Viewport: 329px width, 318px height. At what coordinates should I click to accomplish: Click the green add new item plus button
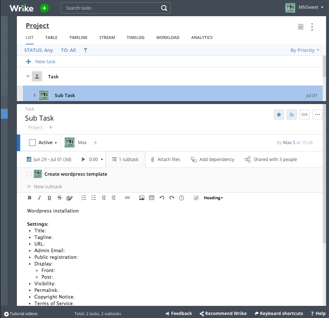44,8
